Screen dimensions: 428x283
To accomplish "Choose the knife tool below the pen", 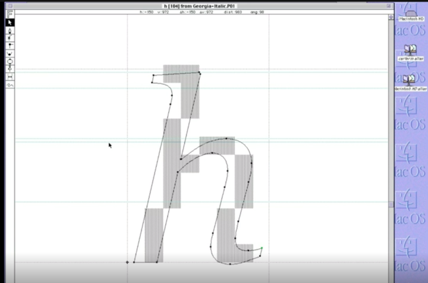I will pos(10,38).
